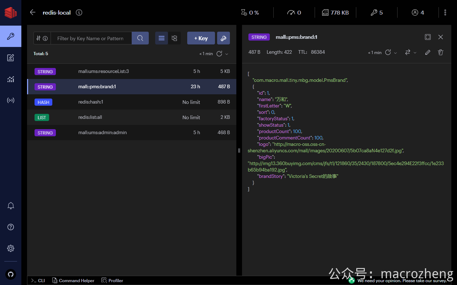Open the GitHub repository icon

11,274
